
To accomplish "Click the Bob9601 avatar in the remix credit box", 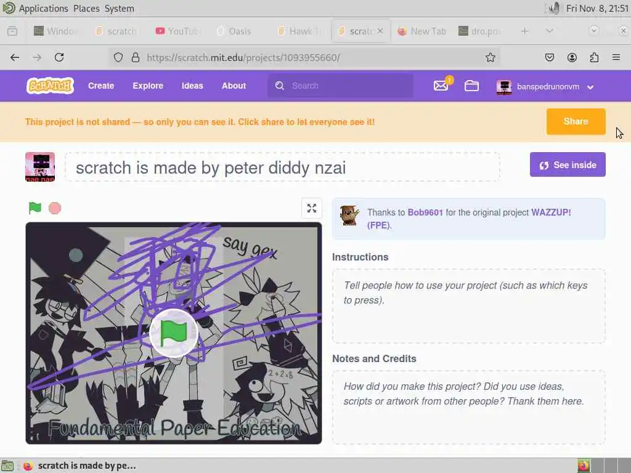I will 349,215.
